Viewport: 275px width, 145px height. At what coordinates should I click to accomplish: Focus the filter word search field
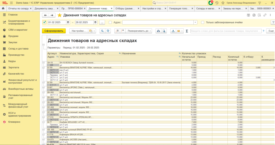pyautogui.click(x=226, y=31)
